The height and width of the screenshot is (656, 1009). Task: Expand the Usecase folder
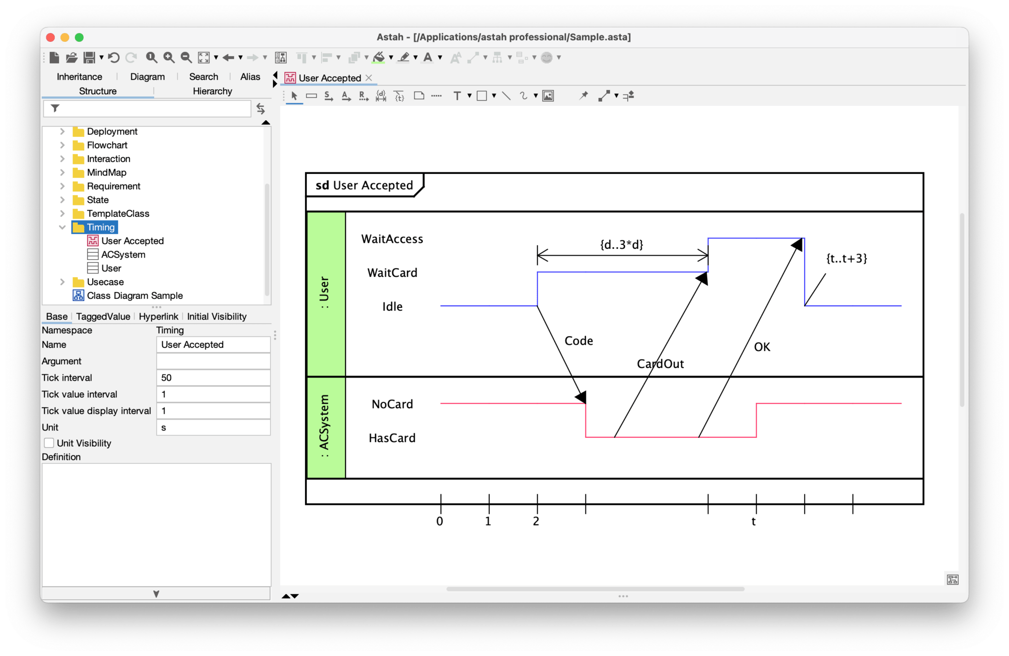tap(63, 282)
